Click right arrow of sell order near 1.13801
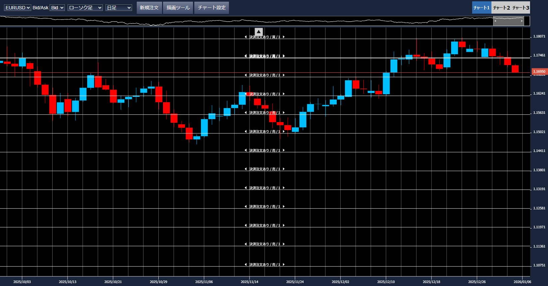The width and height of the screenshot is (548, 286). pos(284,169)
